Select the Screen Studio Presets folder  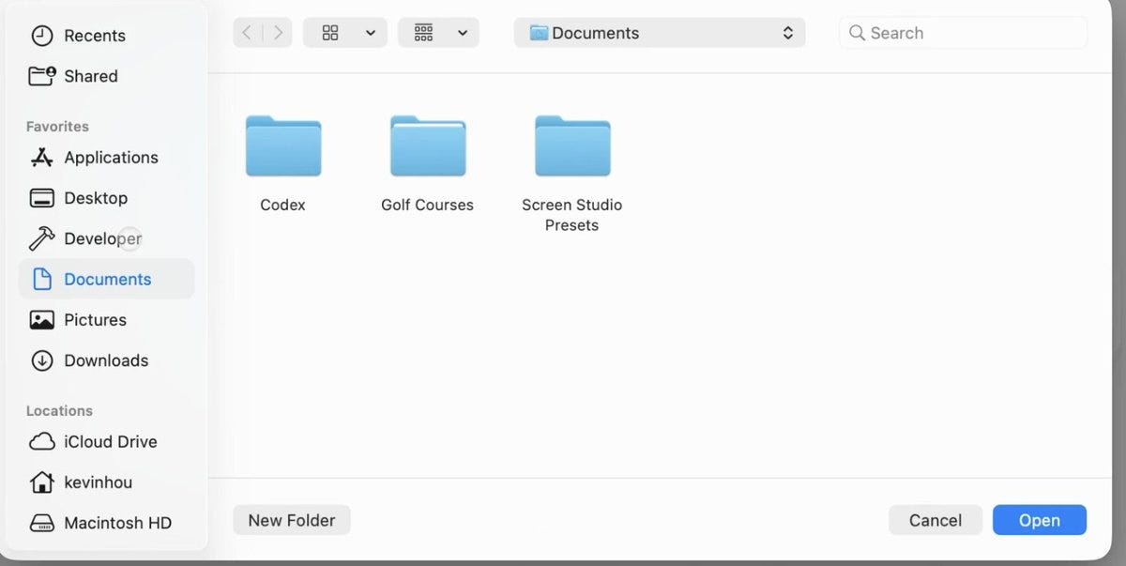click(572, 146)
